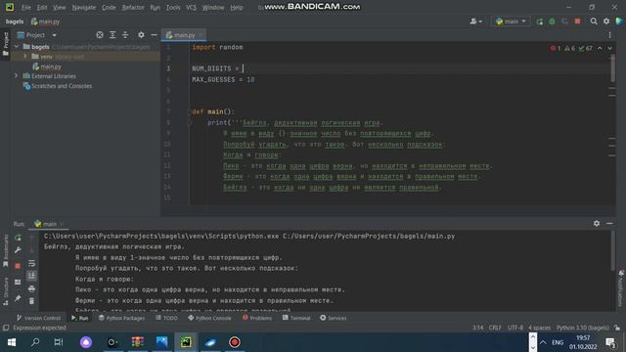Screen dimensions: 626x352
Task: Select opened file in the Project panel
Action: (x=100, y=35)
